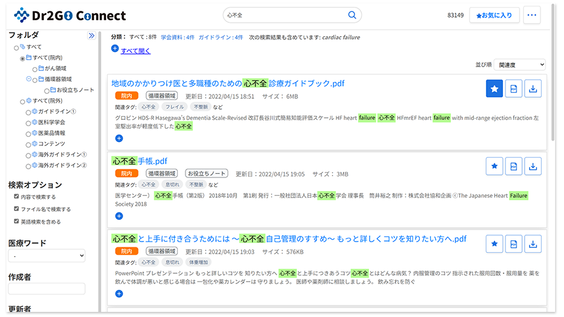Preview 診療ガイドブック.pdf with the PDF icon

(514, 89)
